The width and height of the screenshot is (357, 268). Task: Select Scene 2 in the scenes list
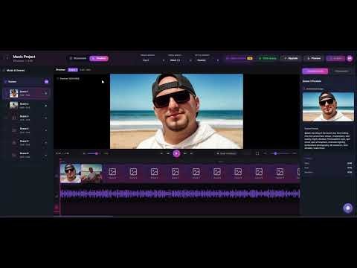pyautogui.click(x=27, y=106)
